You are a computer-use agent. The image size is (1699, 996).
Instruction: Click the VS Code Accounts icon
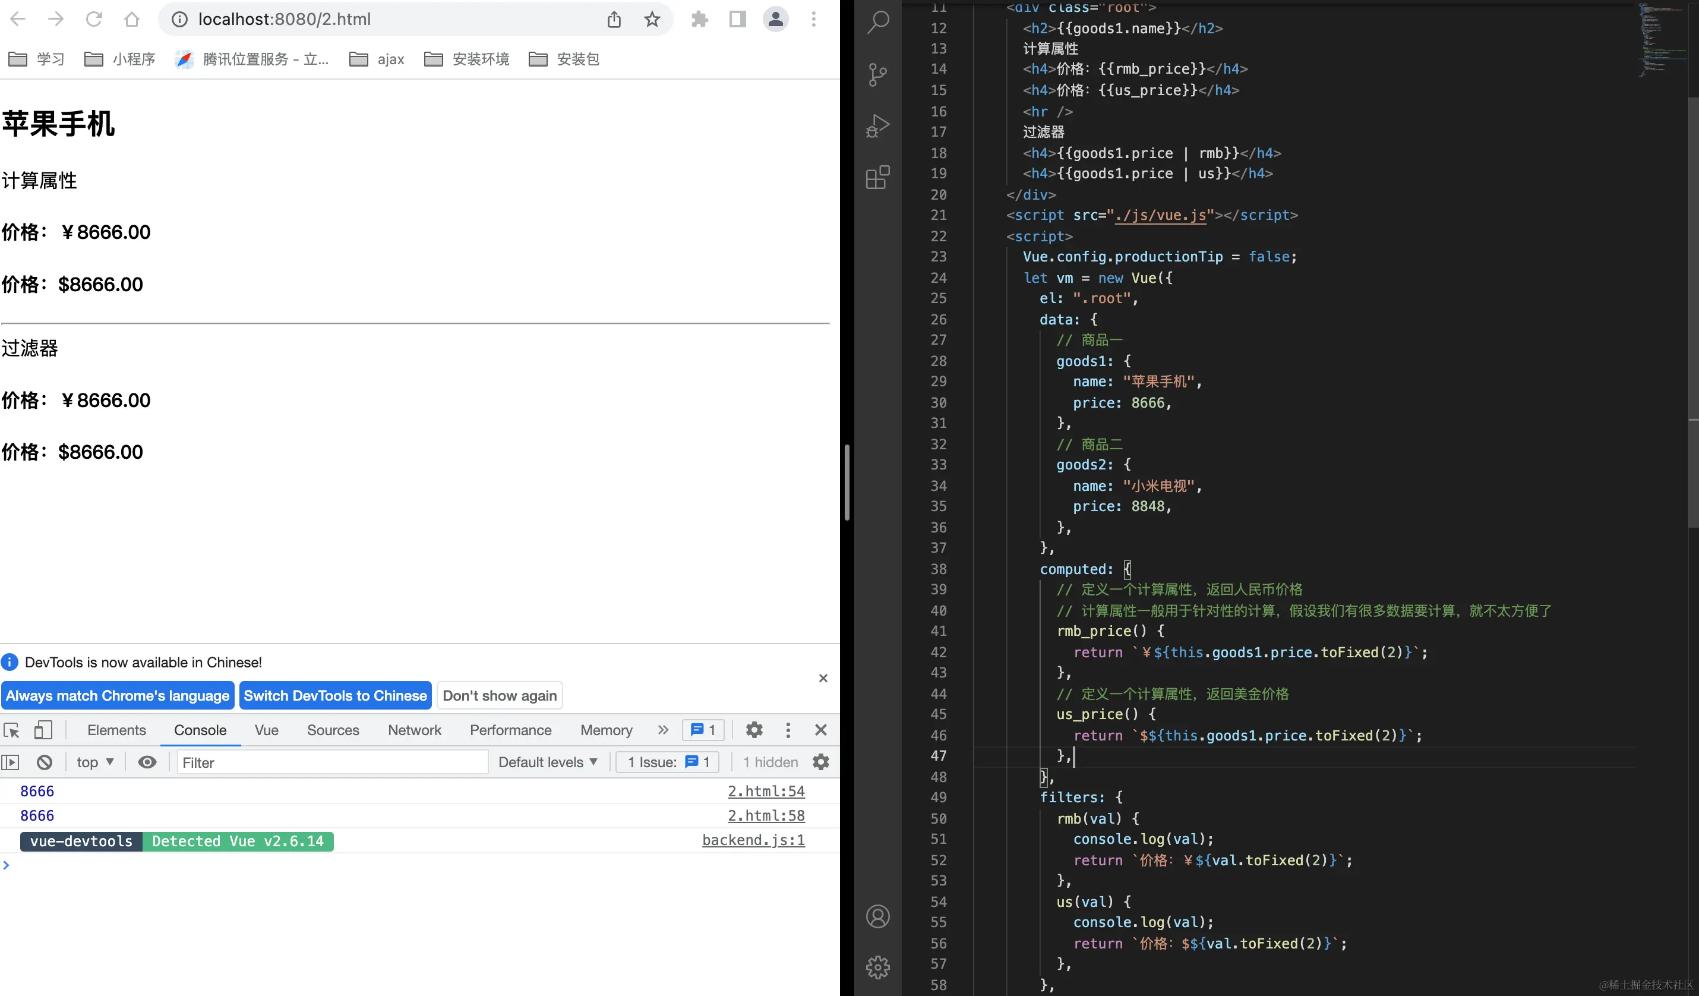877,916
